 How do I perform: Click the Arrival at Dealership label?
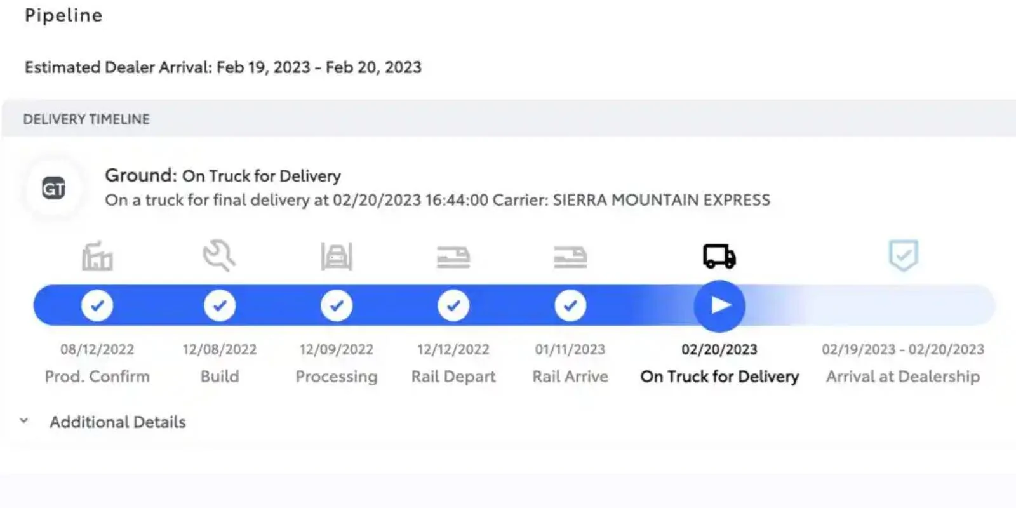(x=903, y=377)
